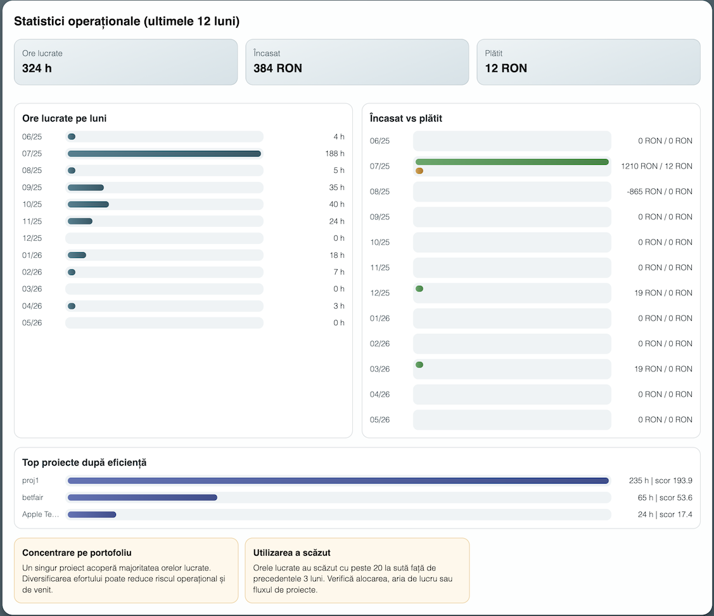Select the "Încasat" 384 RON summary card
The image size is (714, 616).
[x=357, y=62]
